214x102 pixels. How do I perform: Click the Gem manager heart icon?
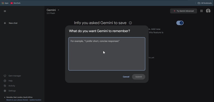click(x=5, y=76)
